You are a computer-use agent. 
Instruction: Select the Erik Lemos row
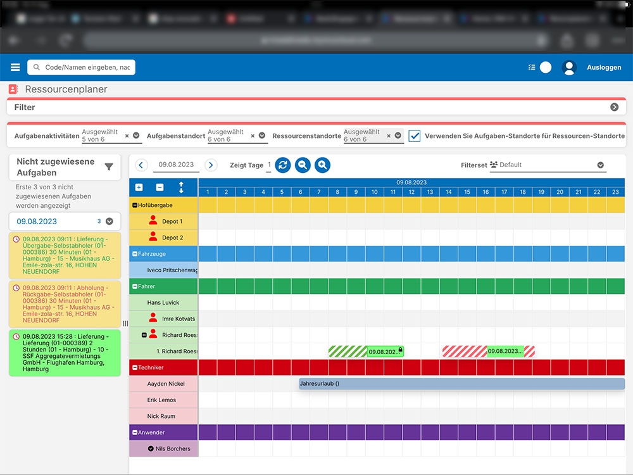tap(163, 400)
